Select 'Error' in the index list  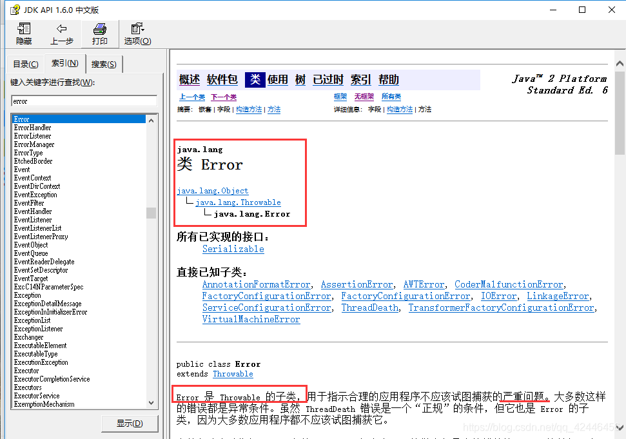pos(79,119)
